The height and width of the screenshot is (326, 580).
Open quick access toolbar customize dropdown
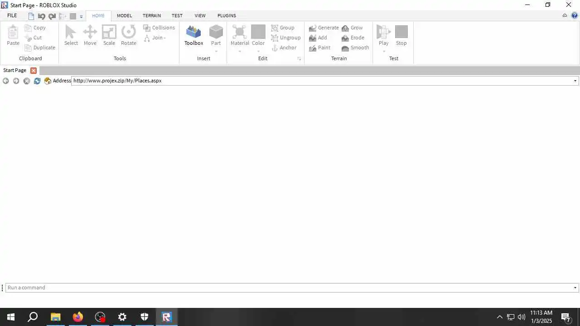(82, 17)
